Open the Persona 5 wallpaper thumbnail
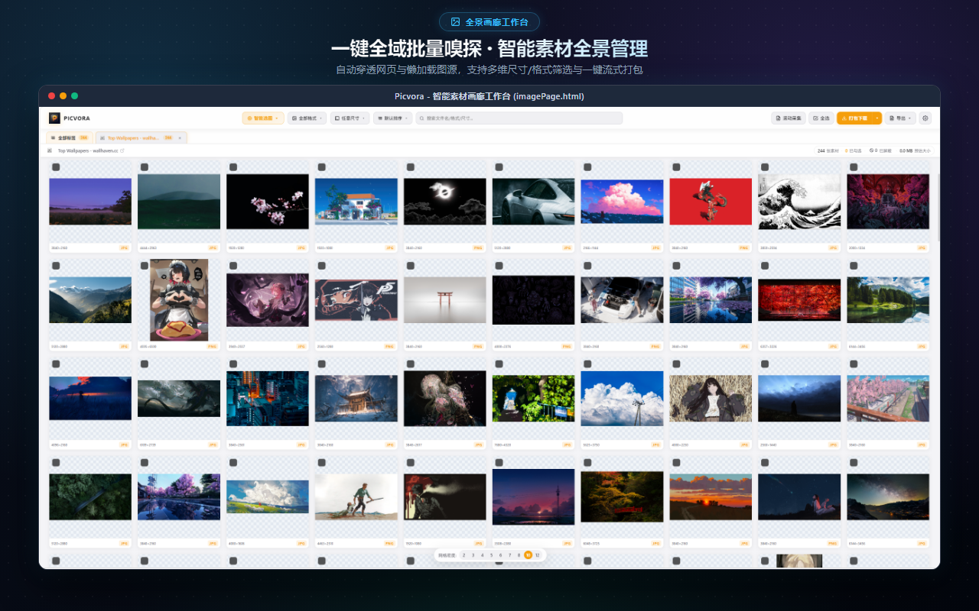 click(x=356, y=300)
